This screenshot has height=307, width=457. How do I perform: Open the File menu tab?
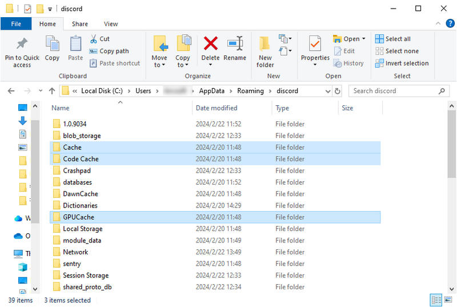[x=16, y=24]
